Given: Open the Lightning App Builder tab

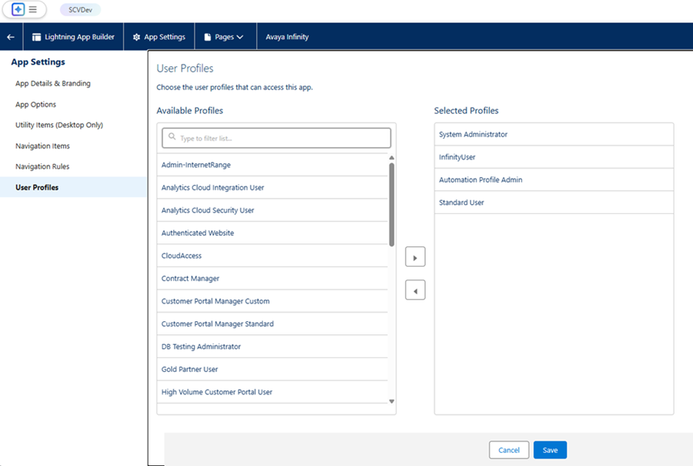Looking at the screenshot, I should (x=73, y=37).
